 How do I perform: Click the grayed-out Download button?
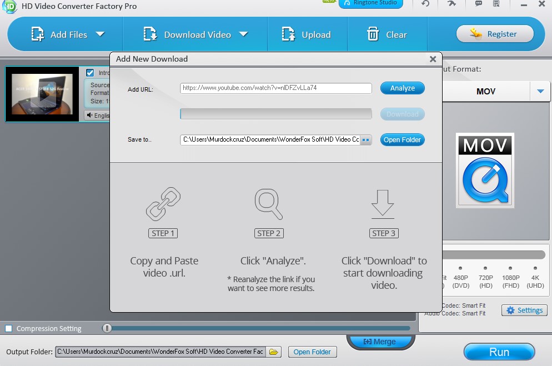tap(403, 114)
